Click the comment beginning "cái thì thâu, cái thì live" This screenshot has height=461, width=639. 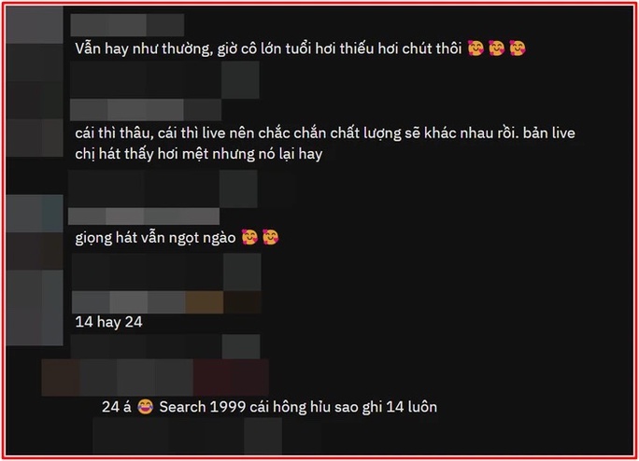click(325, 144)
